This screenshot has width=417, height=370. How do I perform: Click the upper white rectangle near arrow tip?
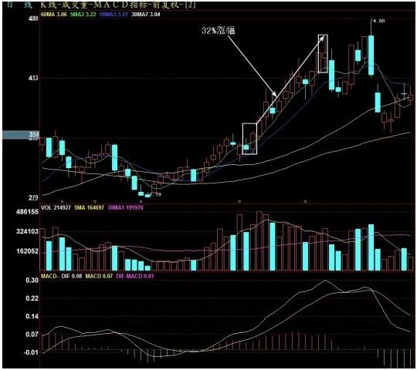323,54
